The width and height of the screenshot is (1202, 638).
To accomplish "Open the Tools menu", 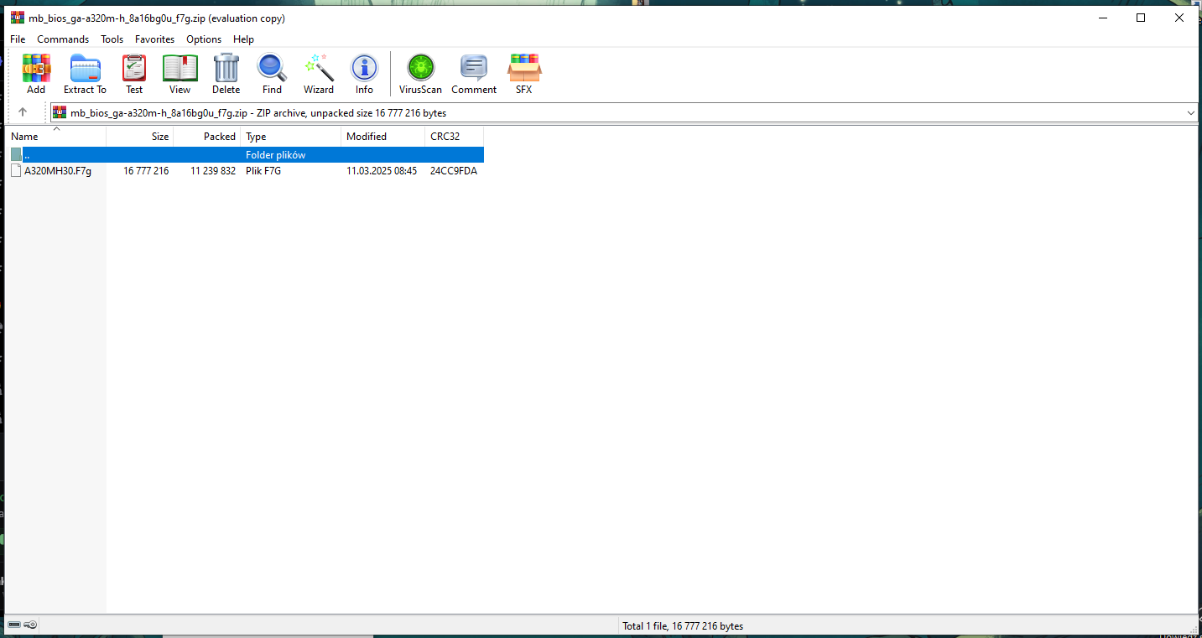I will [x=112, y=39].
